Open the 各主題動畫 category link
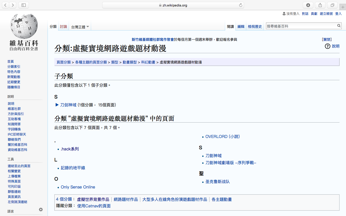Image resolution: width=346 pixels, height=216 pixels. (222, 200)
